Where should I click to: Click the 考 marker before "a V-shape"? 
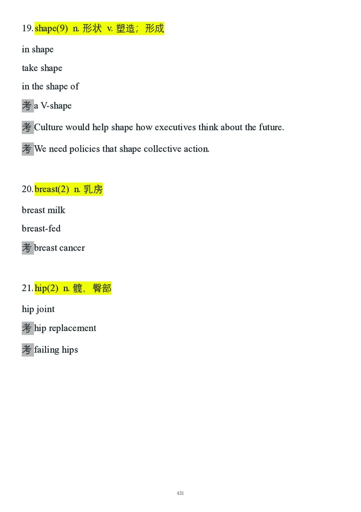click(28, 106)
